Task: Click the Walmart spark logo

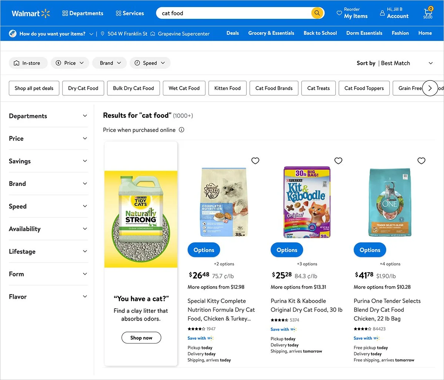Action: (x=46, y=14)
